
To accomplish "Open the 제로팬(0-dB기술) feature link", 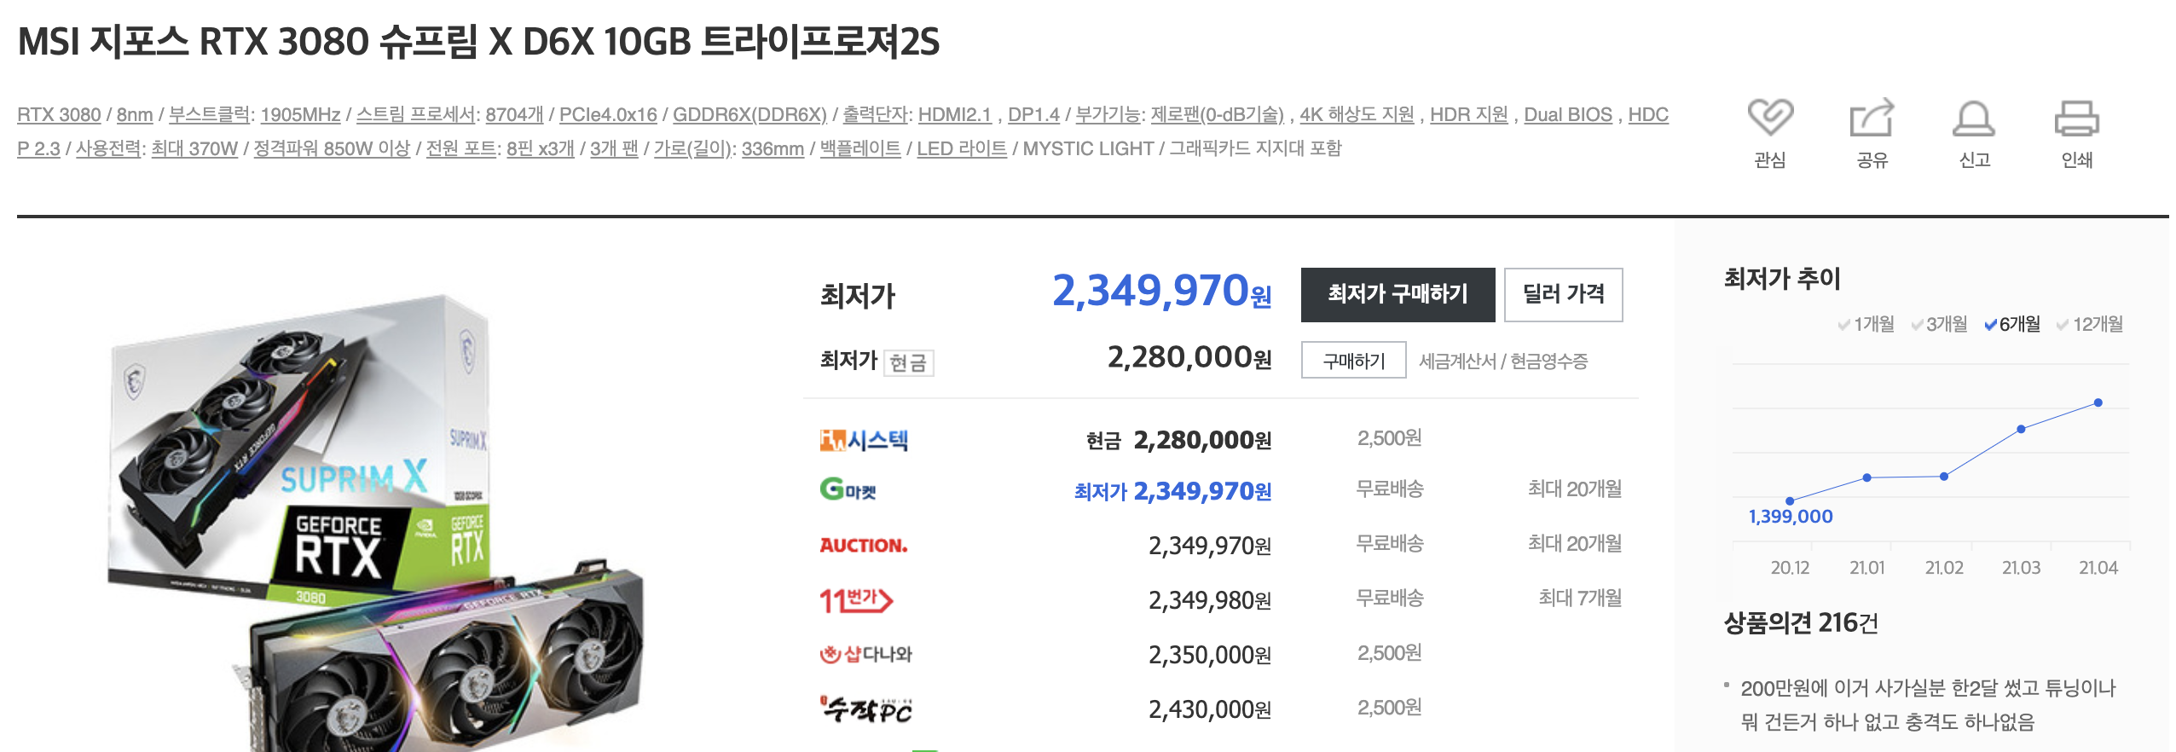I will click(x=1218, y=115).
